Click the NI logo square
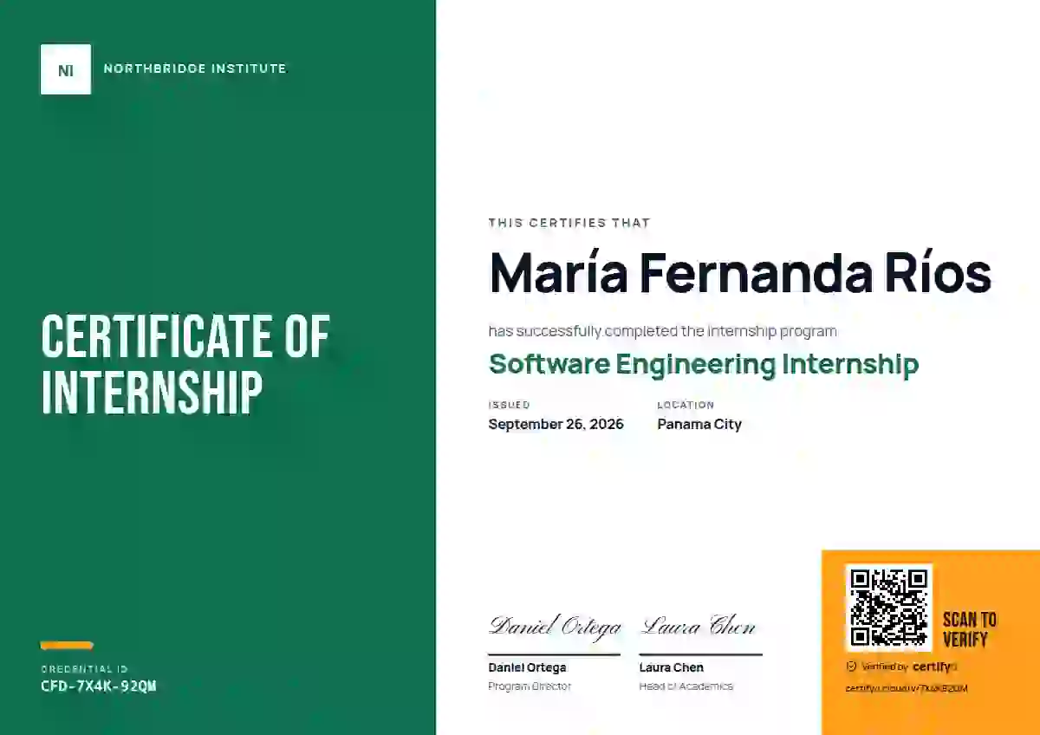The height and width of the screenshot is (735, 1040). (66, 69)
